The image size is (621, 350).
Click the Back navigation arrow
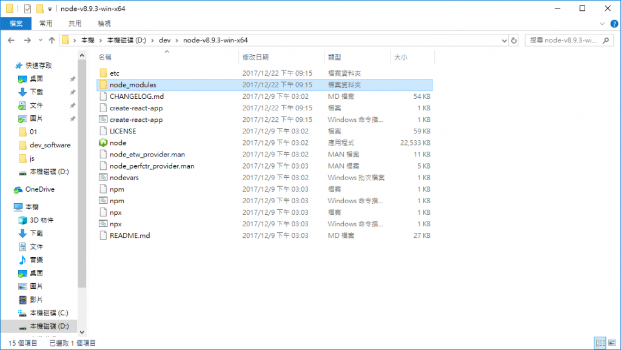click(11, 40)
